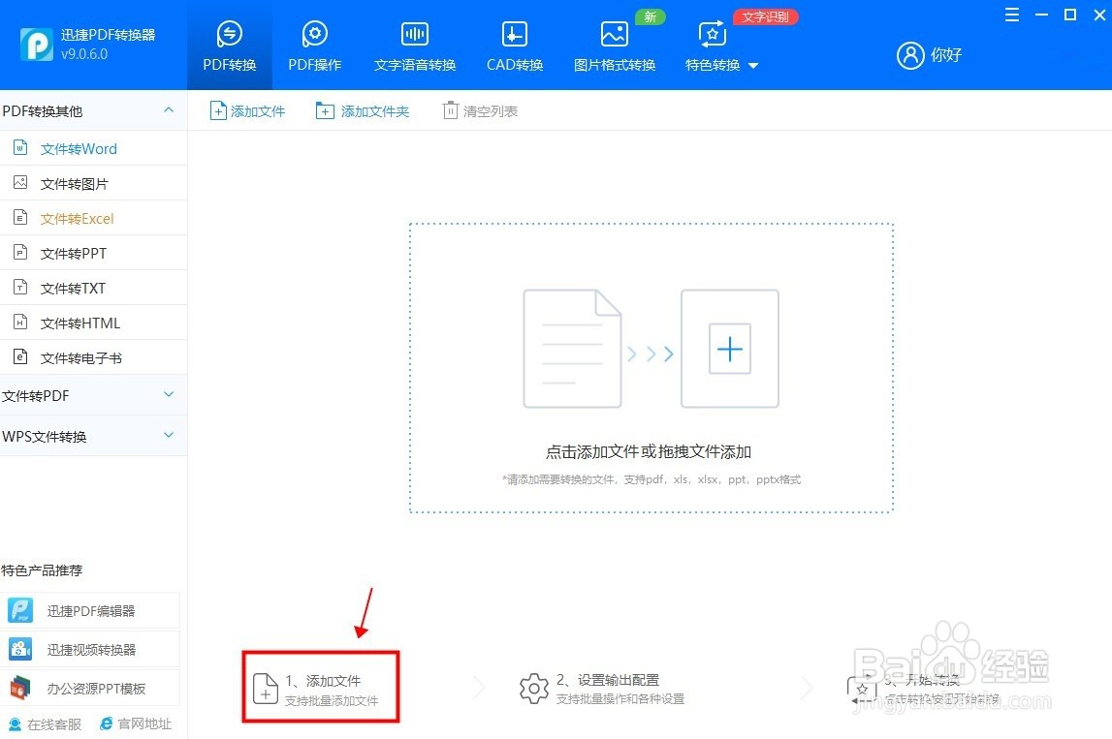This screenshot has height=739, width=1112.
Task: Open 办公资源PPT模板 recommended product
Action: pyautogui.click(x=90, y=688)
